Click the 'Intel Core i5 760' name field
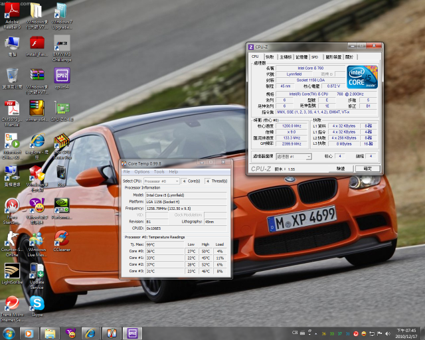 pyautogui.click(x=310, y=68)
